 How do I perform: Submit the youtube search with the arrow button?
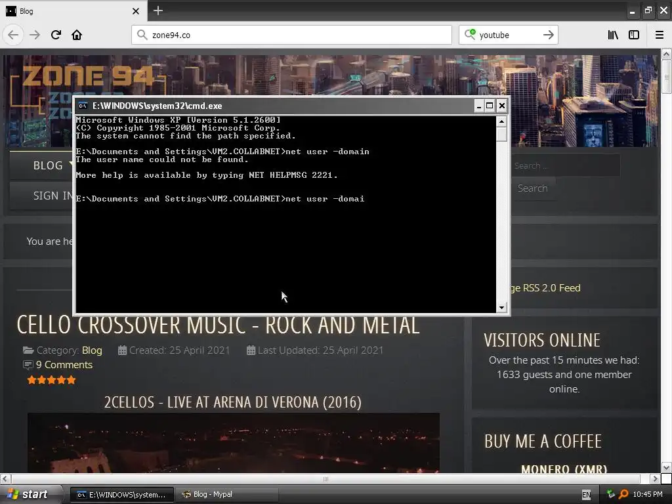coord(548,35)
